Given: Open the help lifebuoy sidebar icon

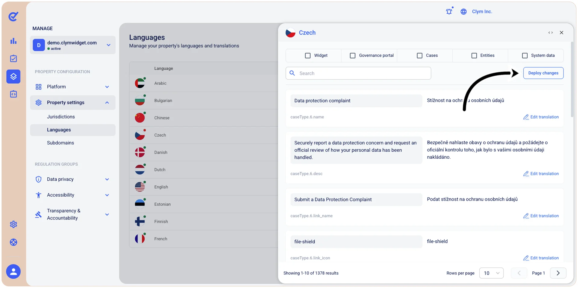Looking at the screenshot, I should [13, 242].
